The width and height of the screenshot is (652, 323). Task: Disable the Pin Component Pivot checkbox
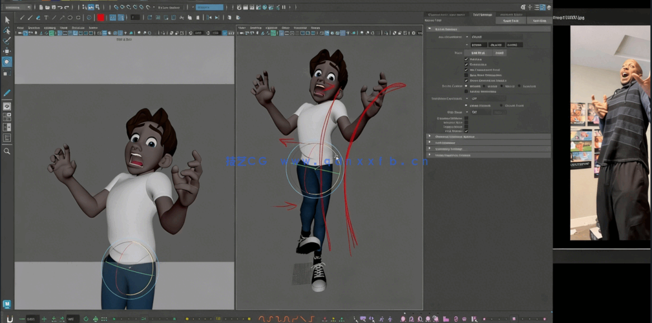(x=466, y=70)
